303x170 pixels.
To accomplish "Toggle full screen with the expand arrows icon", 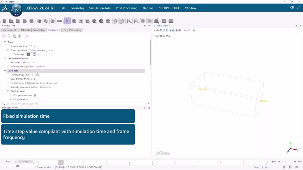I will [299, 8].
